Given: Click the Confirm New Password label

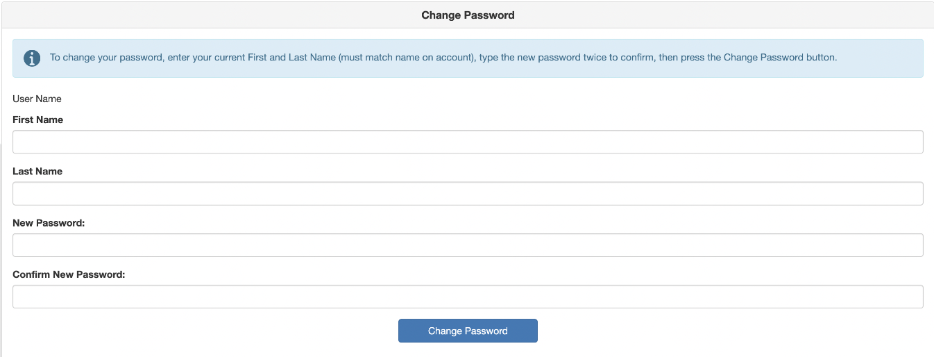Looking at the screenshot, I should (x=69, y=274).
